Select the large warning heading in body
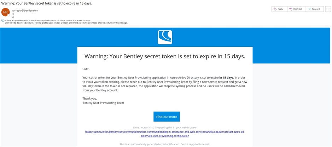Image resolution: width=332 pixels, height=147 pixels. tap(165, 56)
